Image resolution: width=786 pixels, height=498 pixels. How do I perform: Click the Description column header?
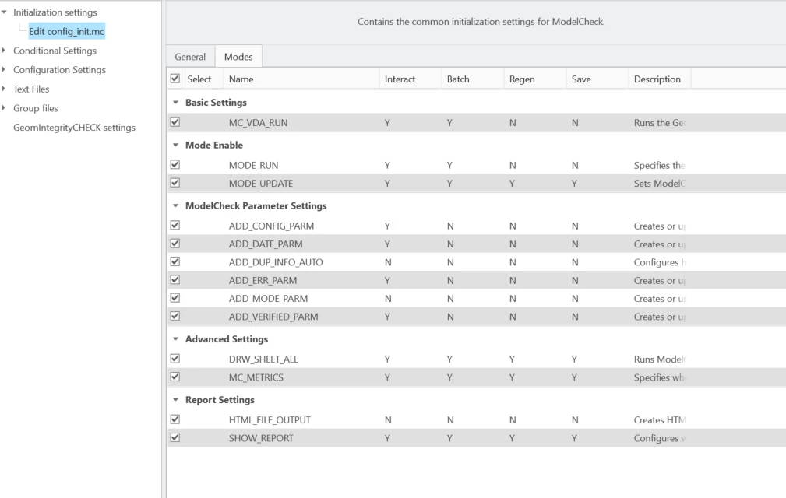(659, 79)
